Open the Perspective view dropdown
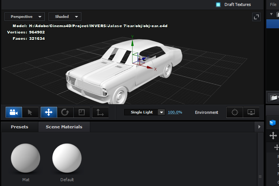Image resolution: width=279 pixels, height=186 pixels. (25, 17)
